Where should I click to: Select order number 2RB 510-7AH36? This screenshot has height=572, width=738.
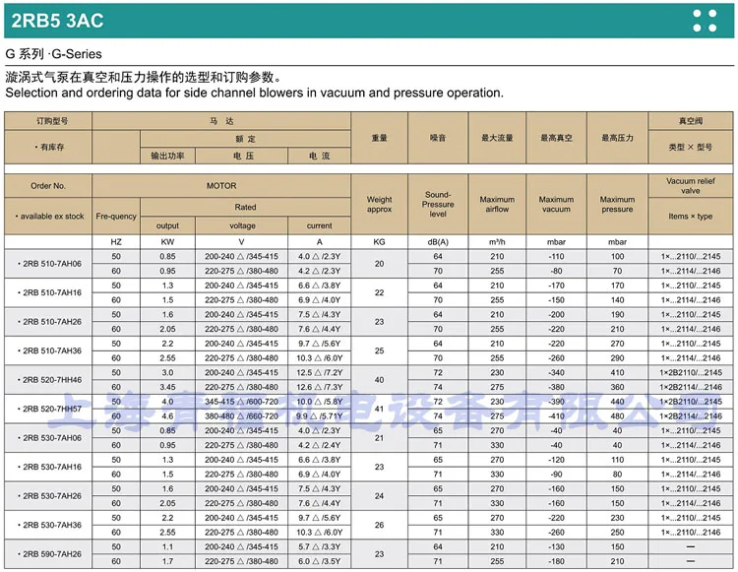point(49,350)
